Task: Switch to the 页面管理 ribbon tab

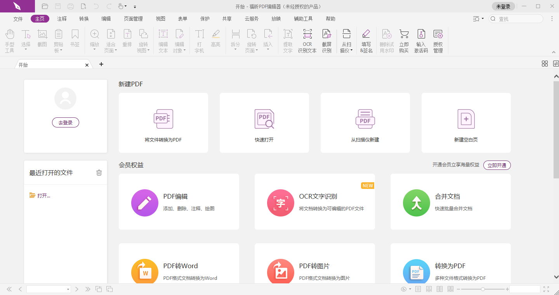Action: [133, 18]
